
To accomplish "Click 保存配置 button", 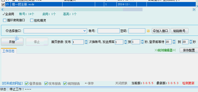I will tap(189, 50).
